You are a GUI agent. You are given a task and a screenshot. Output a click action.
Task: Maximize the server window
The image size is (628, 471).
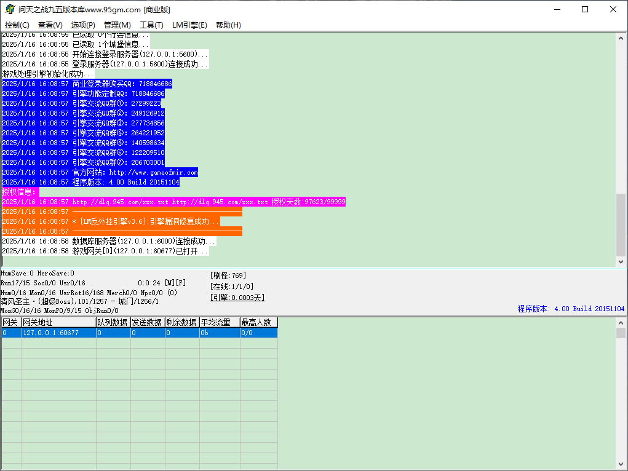[x=585, y=9]
